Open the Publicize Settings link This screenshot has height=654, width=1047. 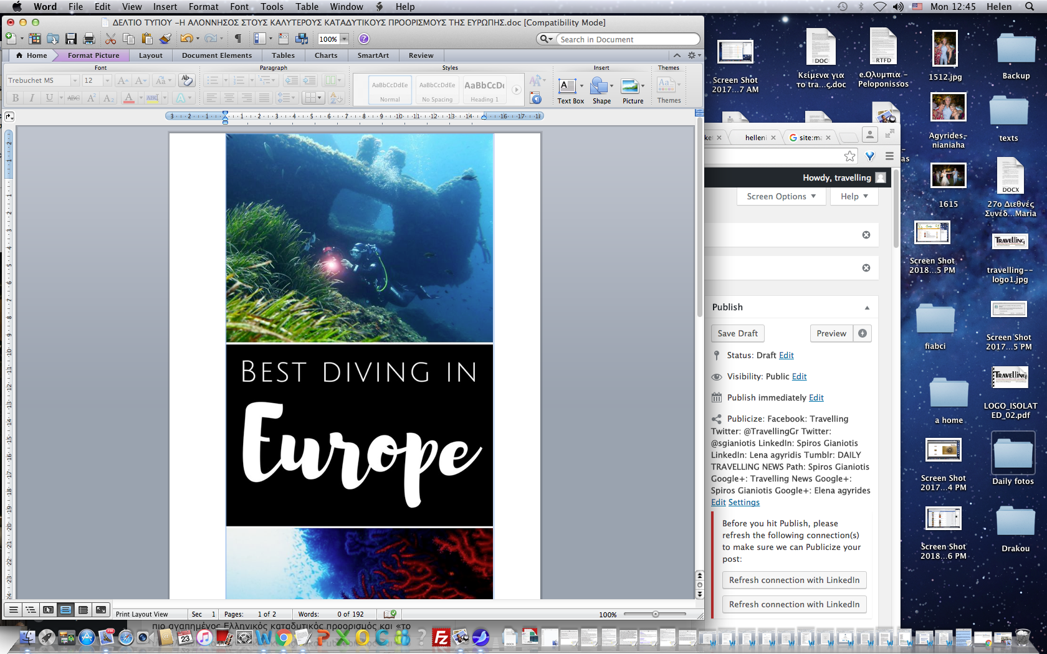point(744,502)
